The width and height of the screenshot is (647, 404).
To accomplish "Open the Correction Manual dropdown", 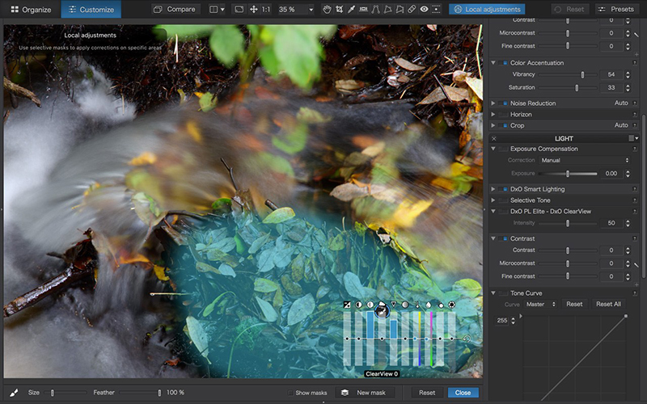I will coord(585,160).
